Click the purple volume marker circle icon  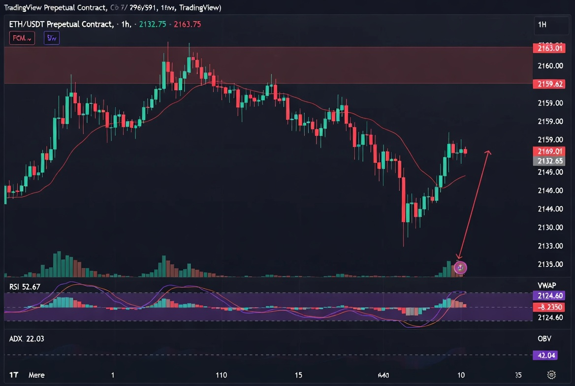coord(460,268)
